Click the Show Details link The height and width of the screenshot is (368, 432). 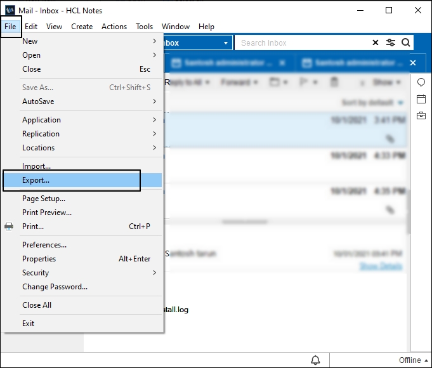(381, 266)
